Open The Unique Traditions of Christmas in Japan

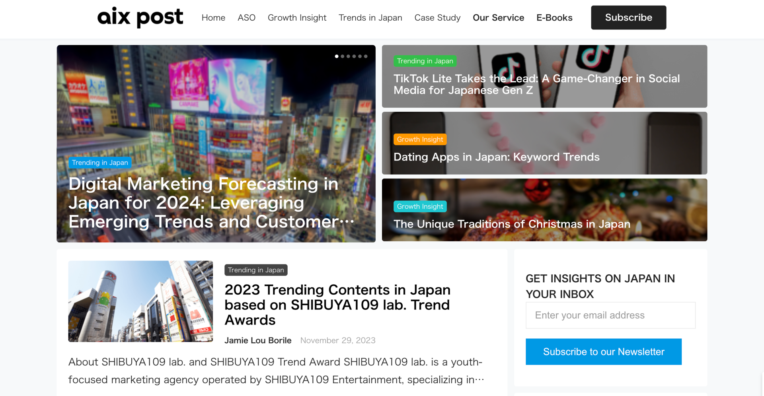(512, 224)
